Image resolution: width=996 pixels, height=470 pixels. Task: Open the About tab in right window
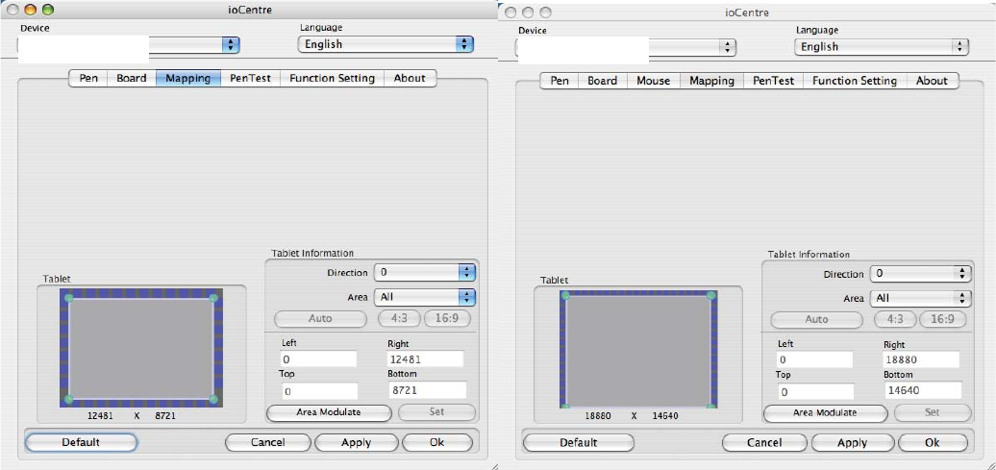pyautogui.click(x=932, y=81)
